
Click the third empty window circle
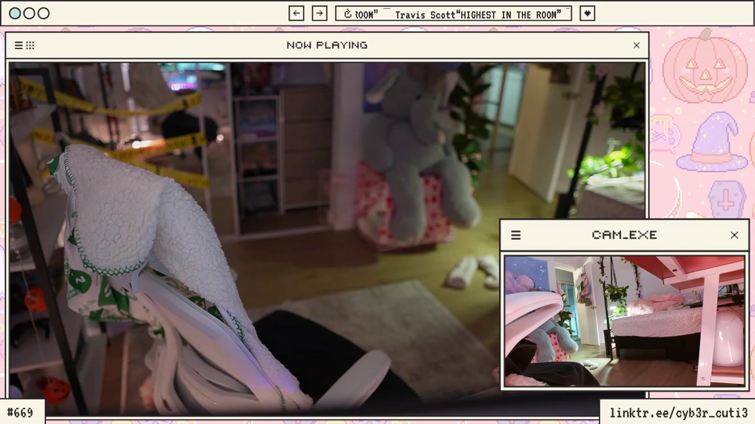pyautogui.click(x=44, y=13)
